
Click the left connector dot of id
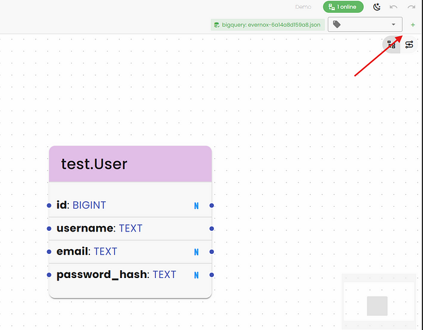49,205
